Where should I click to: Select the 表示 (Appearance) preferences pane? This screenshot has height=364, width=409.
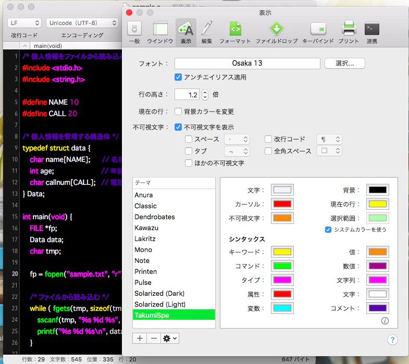(185, 32)
